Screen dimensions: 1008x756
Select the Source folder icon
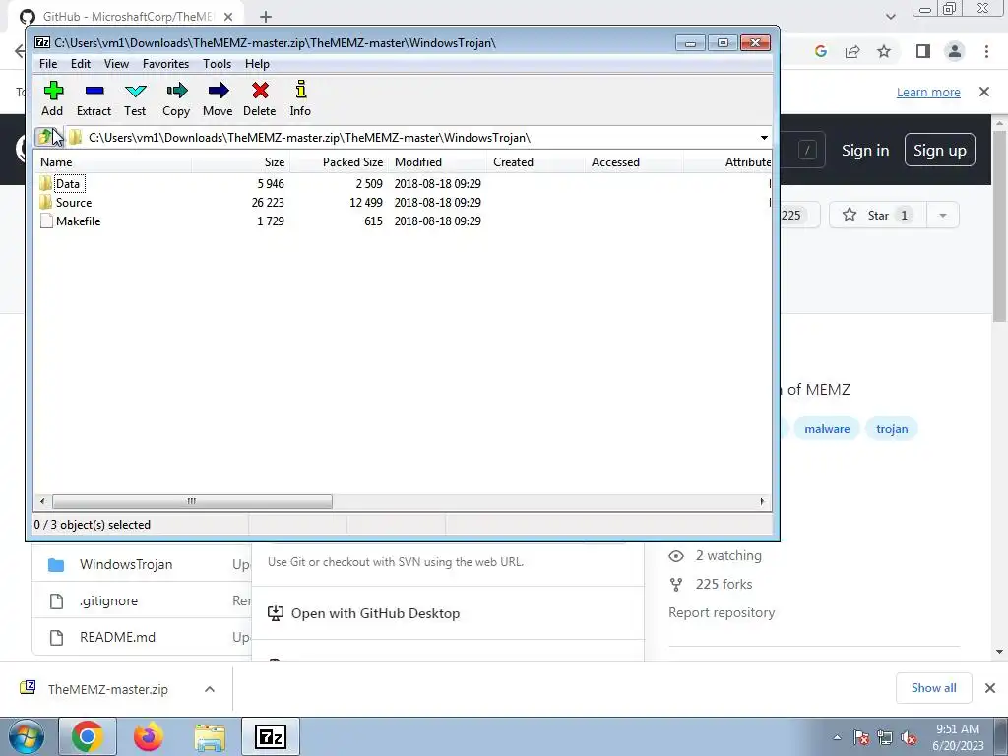[x=45, y=202]
